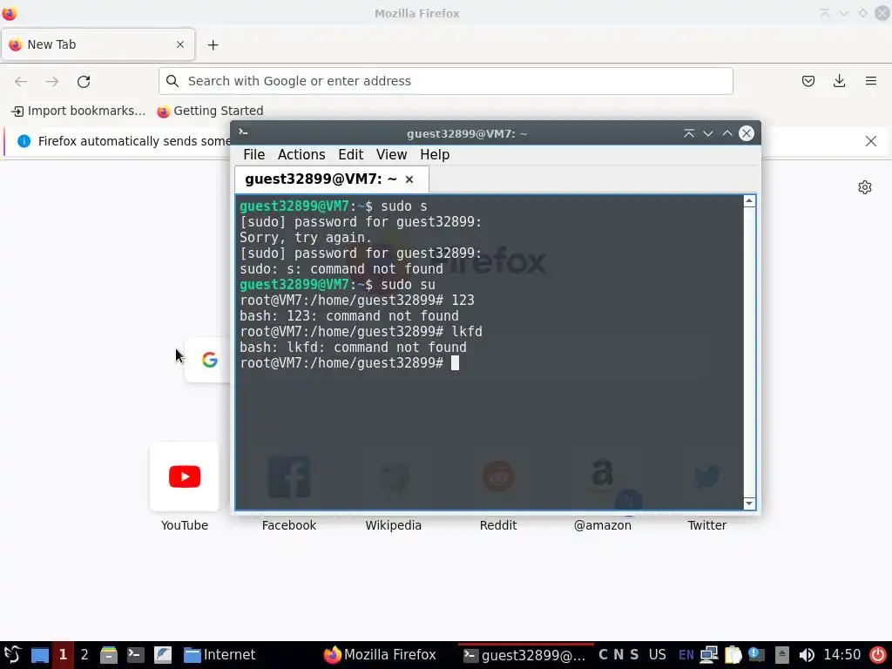Switch to guest32899 terminal taskbar item

point(525,655)
